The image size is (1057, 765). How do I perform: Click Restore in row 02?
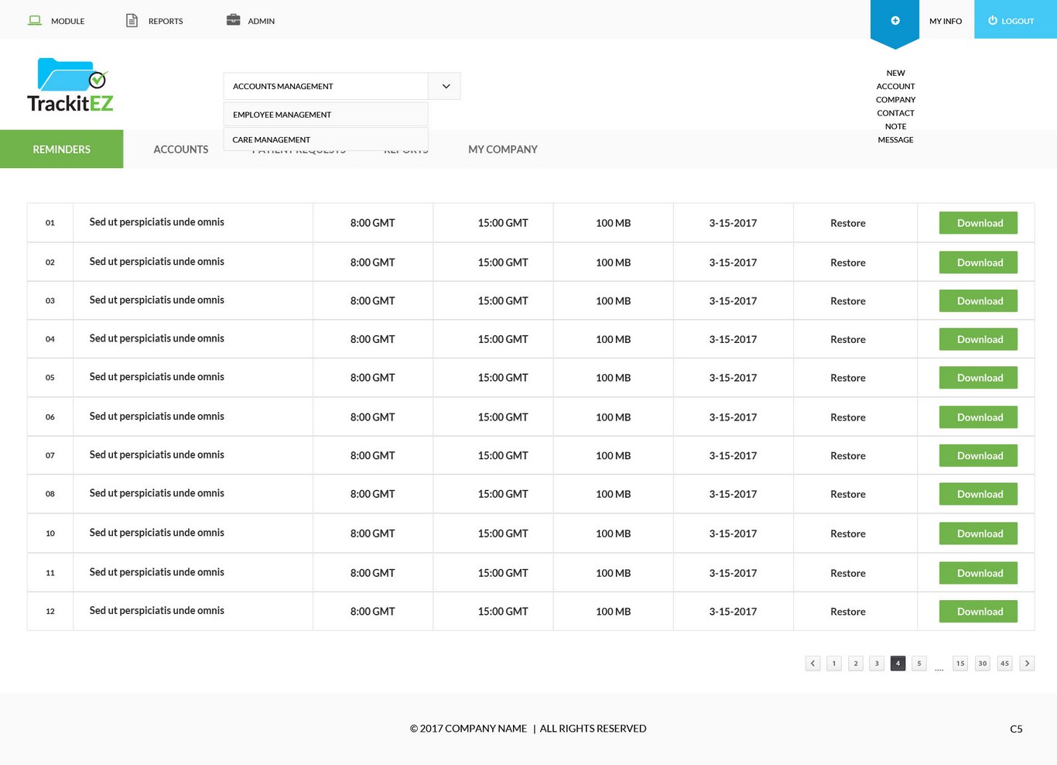tap(848, 262)
